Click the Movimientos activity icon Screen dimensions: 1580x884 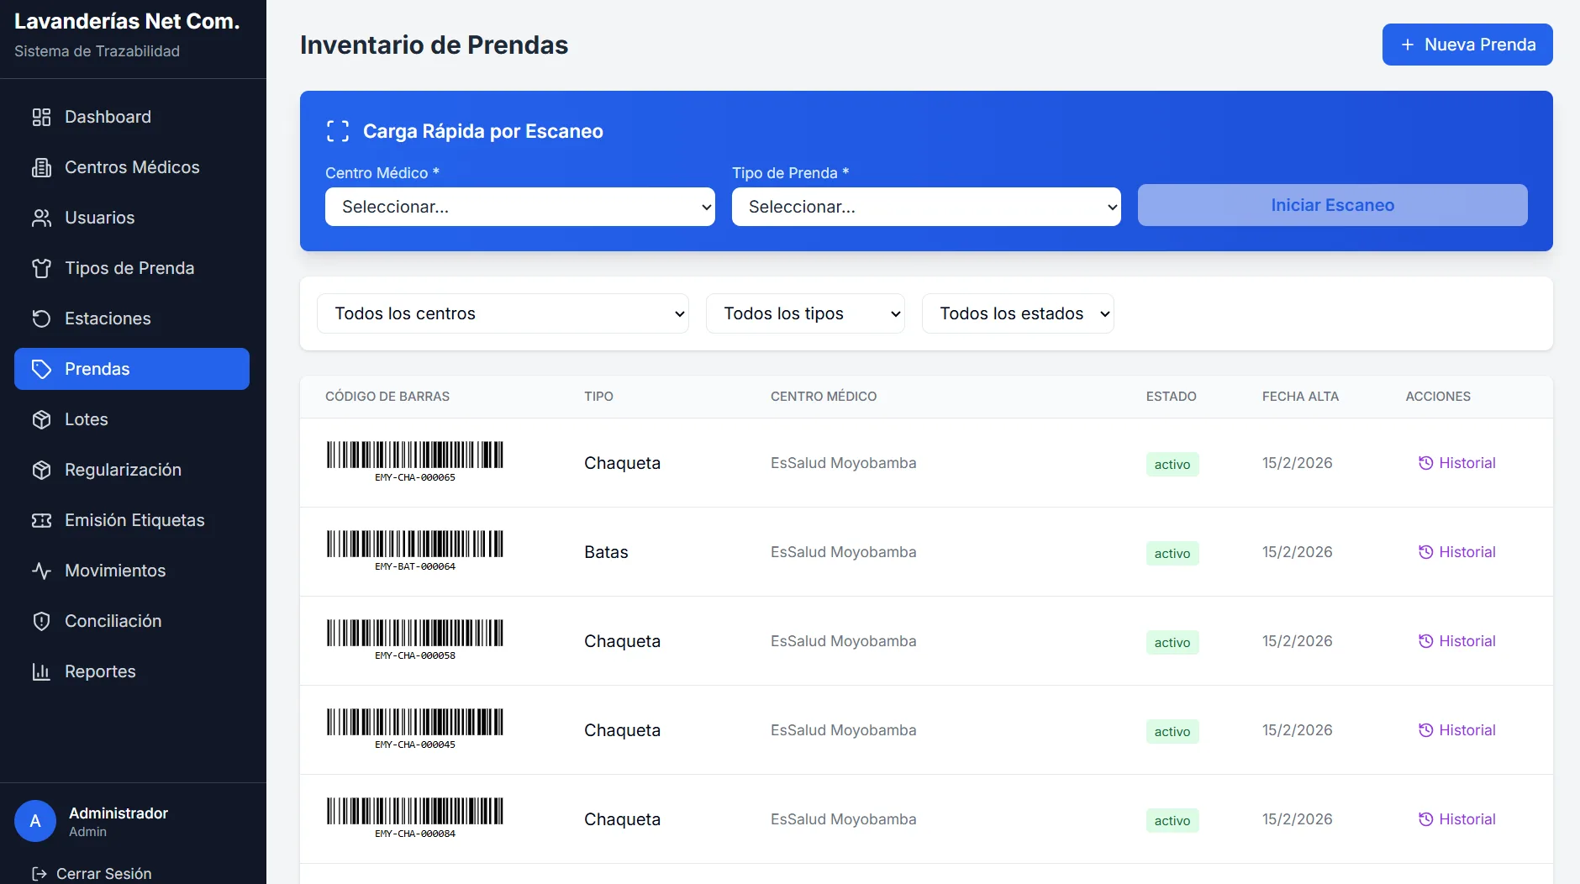(41, 571)
